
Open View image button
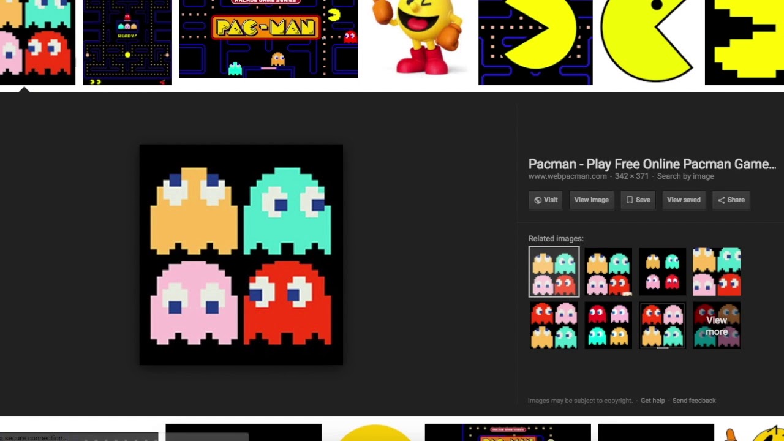click(x=591, y=200)
